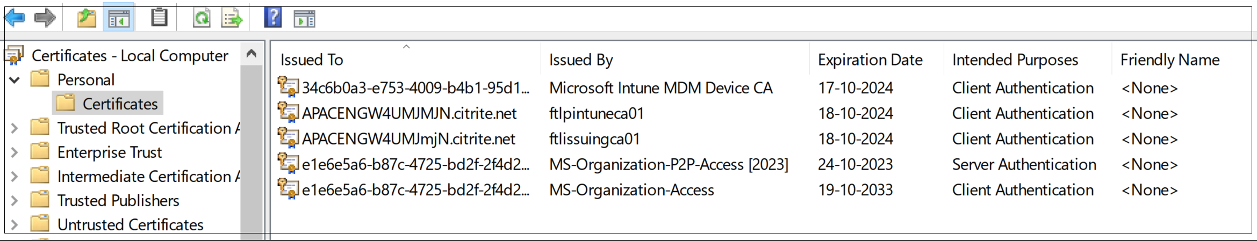Click the Export List toolbar icon
This screenshot has height=241, width=1257.
pyautogui.click(x=232, y=19)
